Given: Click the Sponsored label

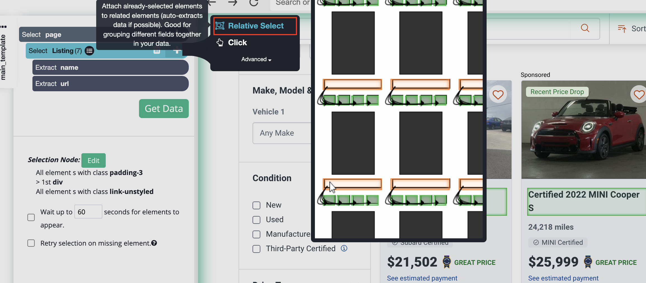Looking at the screenshot, I should (535, 75).
